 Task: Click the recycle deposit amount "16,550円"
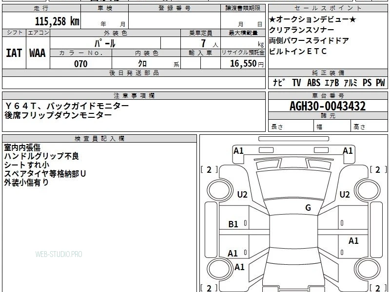(247, 64)
